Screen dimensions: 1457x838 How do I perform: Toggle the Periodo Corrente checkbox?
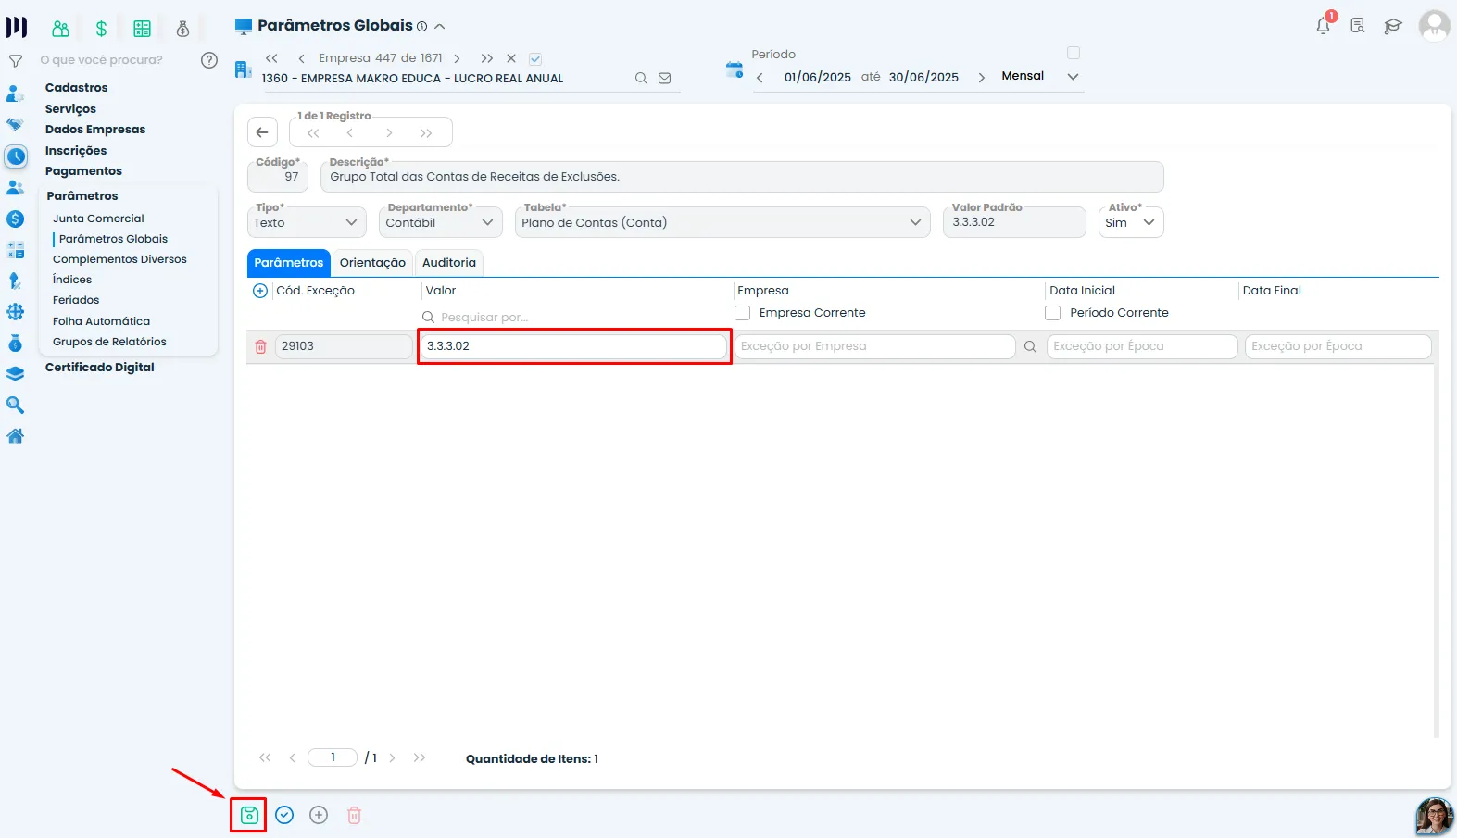(1053, 313)
